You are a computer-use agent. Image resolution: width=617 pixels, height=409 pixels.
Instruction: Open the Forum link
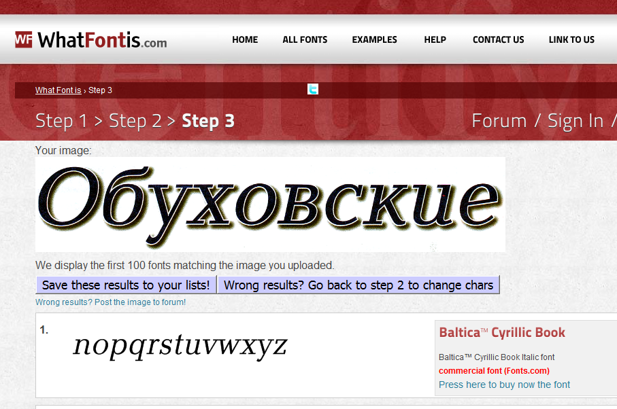[499, 121]
